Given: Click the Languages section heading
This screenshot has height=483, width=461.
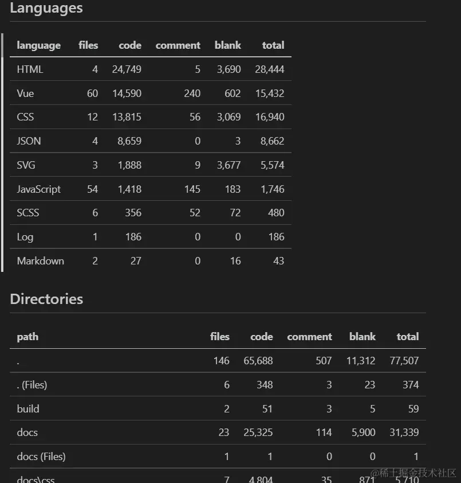Looking at the screenshot, I should (46, 8).
